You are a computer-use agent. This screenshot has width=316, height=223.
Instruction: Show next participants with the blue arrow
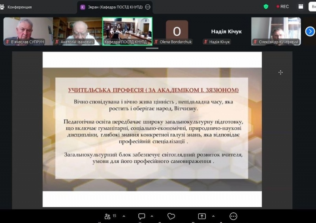tap(310, 31)
